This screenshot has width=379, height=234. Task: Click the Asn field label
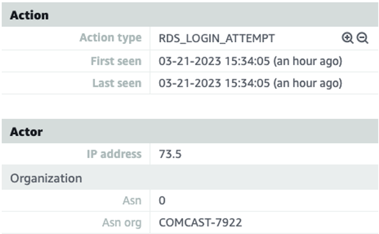[132, 200]
